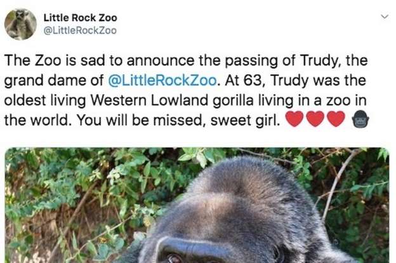Expand the tweet options chevron

point(384,17)
